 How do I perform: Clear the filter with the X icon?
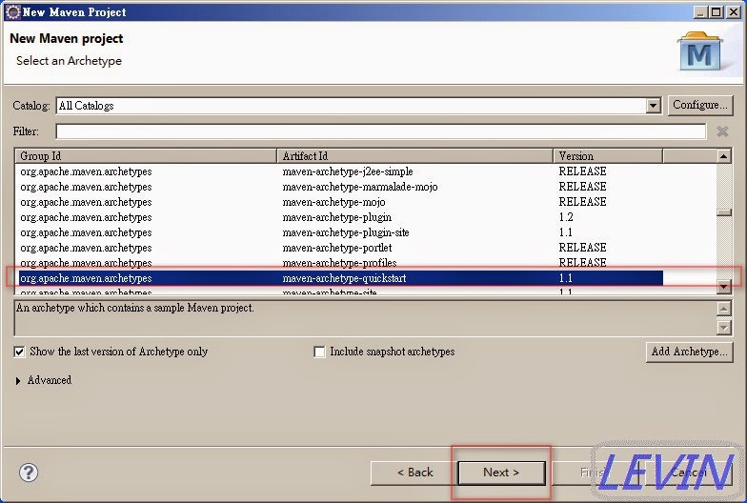pyautogui.click(x=722, y=131)
